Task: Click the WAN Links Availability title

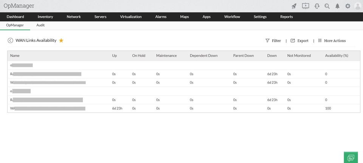Action: 36,40
